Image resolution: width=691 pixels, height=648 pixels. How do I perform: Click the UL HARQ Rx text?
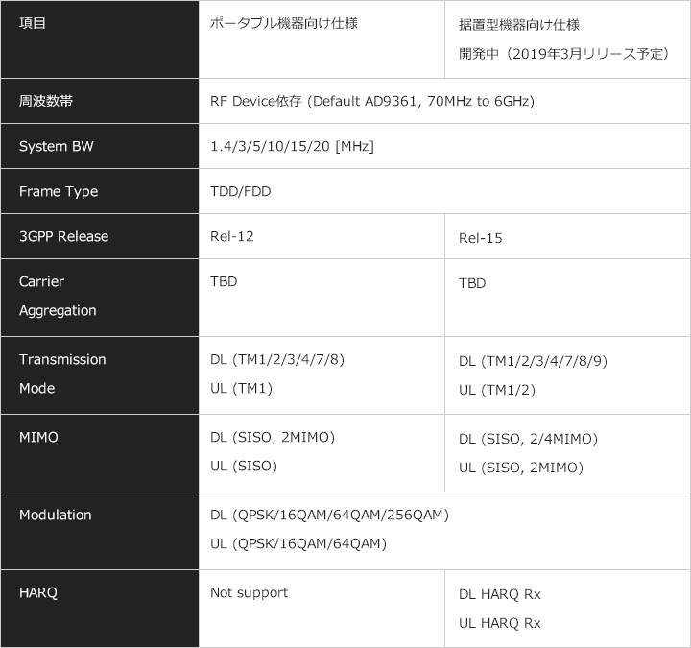coord(499,623)
